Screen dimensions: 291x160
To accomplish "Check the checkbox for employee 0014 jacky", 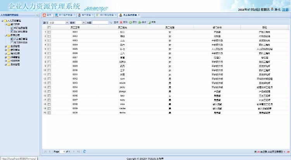I will tap(49, 87).
